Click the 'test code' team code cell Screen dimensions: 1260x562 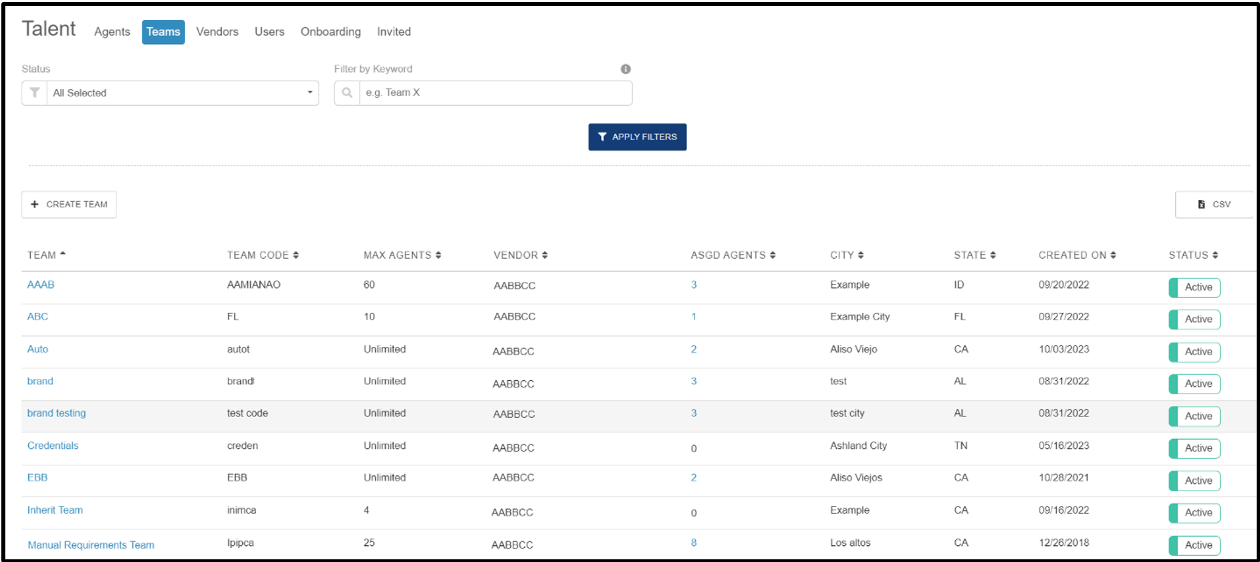247,413
